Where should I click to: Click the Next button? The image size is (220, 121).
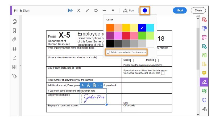point(180,10)
